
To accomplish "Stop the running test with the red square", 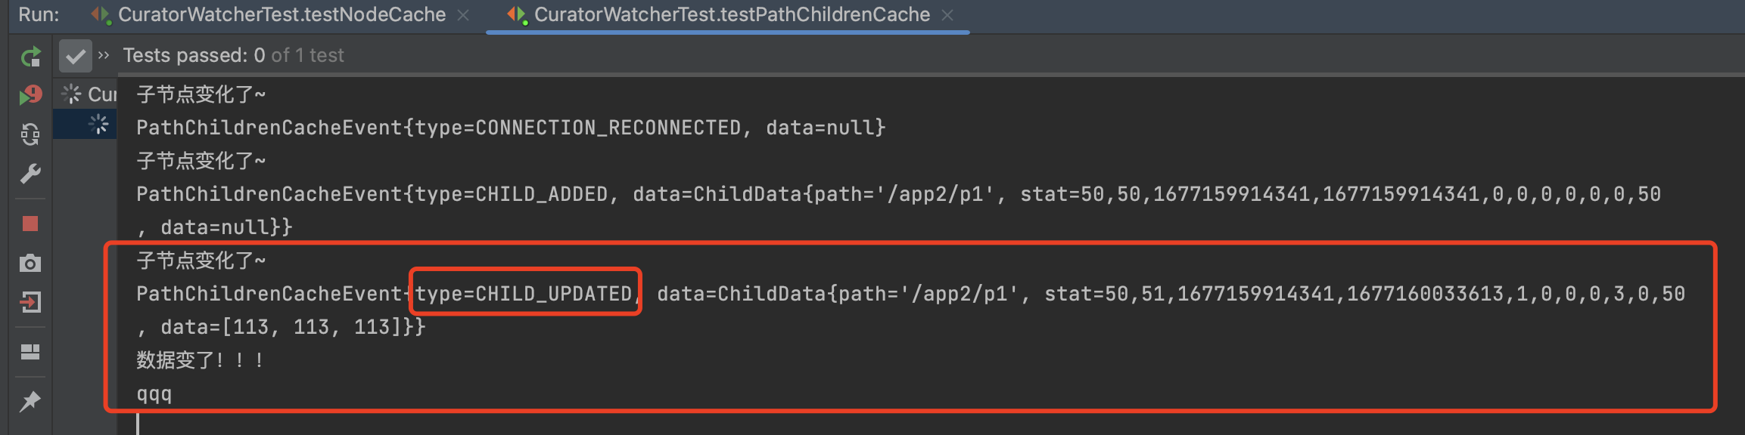I will (x=30, y=224).
